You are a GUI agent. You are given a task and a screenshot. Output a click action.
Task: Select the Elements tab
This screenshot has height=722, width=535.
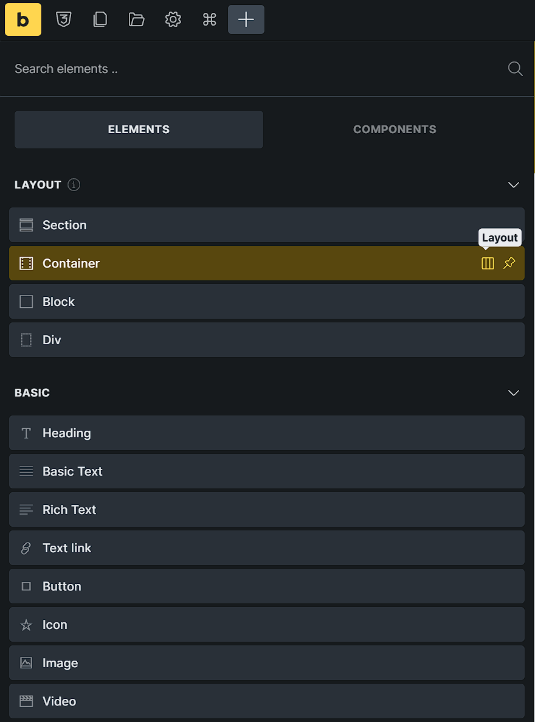click(139, 130)
